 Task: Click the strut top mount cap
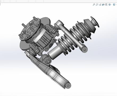point(95,22)
